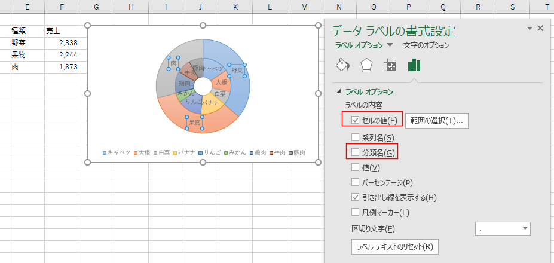
Task: Select the 果物 data label on chart
Action: coord(195,123)
